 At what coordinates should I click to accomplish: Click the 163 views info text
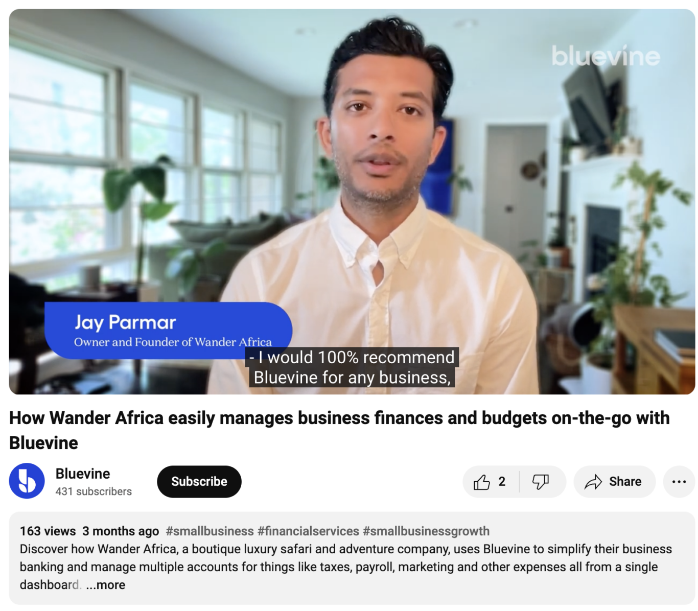click(x=48, y=531)
